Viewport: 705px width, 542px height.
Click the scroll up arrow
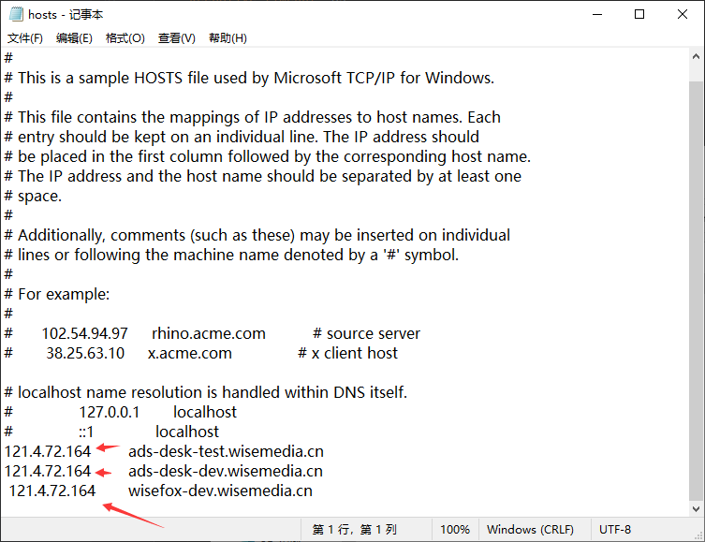696,56
